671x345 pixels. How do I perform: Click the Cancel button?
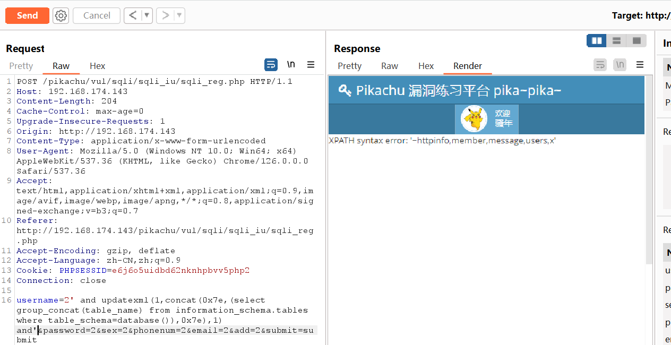pos(97,15)
